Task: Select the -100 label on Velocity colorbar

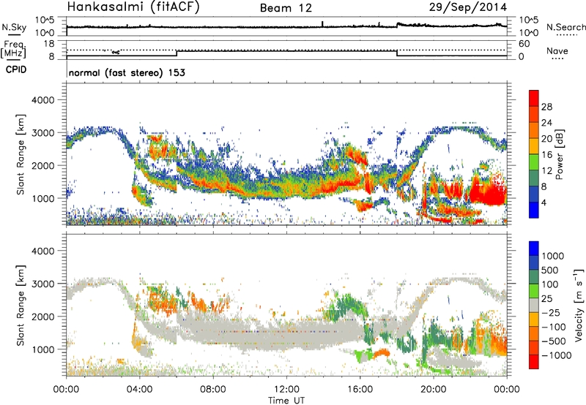Action: pos(553,327)
